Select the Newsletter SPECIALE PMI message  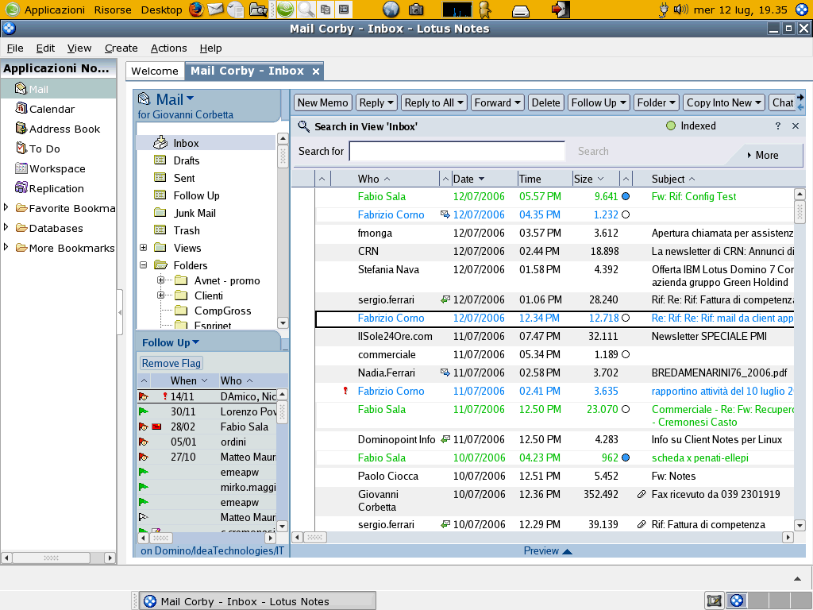pos(555,336)
